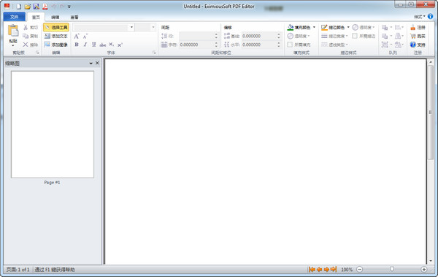Close the thumbnails panel
This screenshot has height=277, width=438.
pyautogui.click(x=97, y=64)
